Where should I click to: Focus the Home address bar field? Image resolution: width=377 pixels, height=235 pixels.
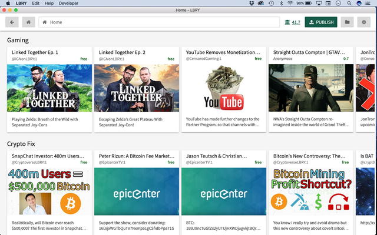click(159, 22)
